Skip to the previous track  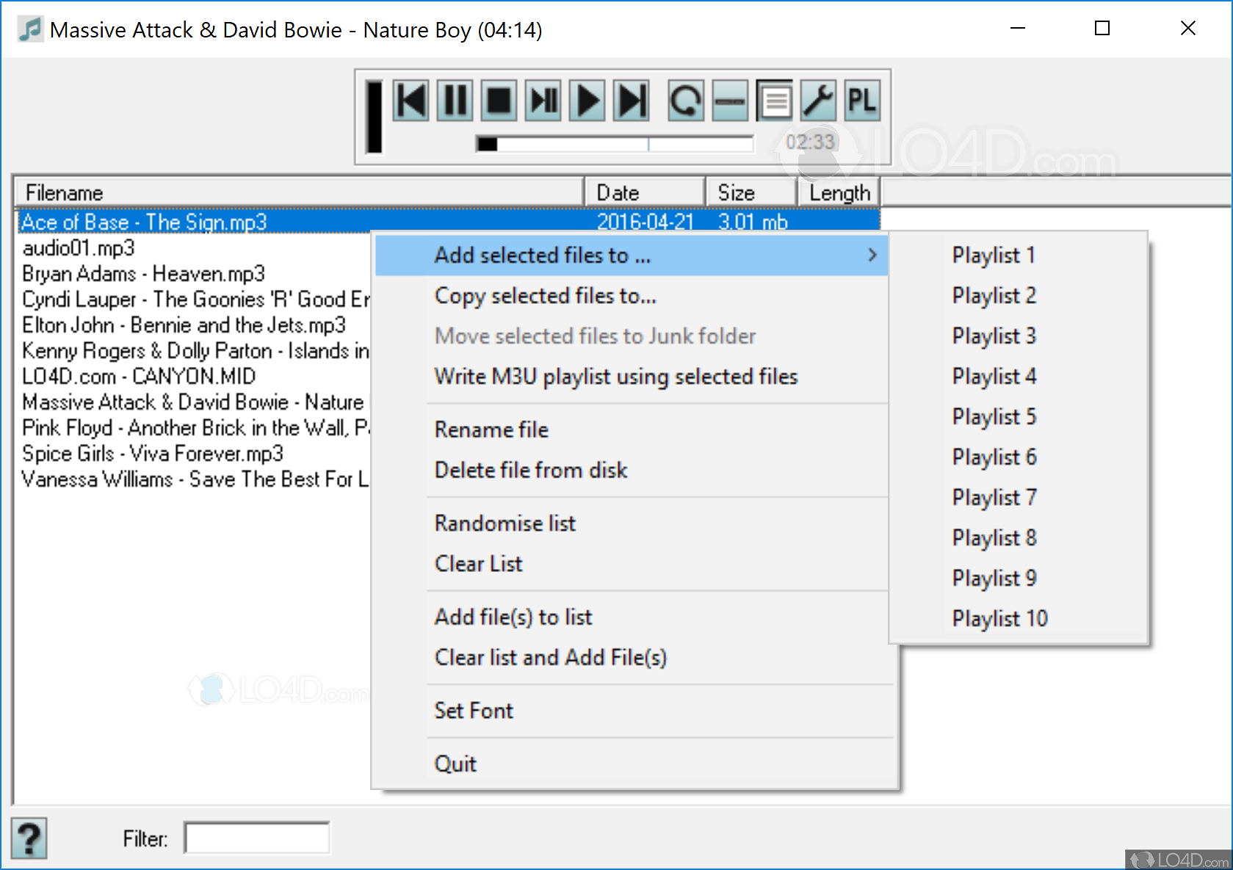pyautogui.click(x=411, y=101)
